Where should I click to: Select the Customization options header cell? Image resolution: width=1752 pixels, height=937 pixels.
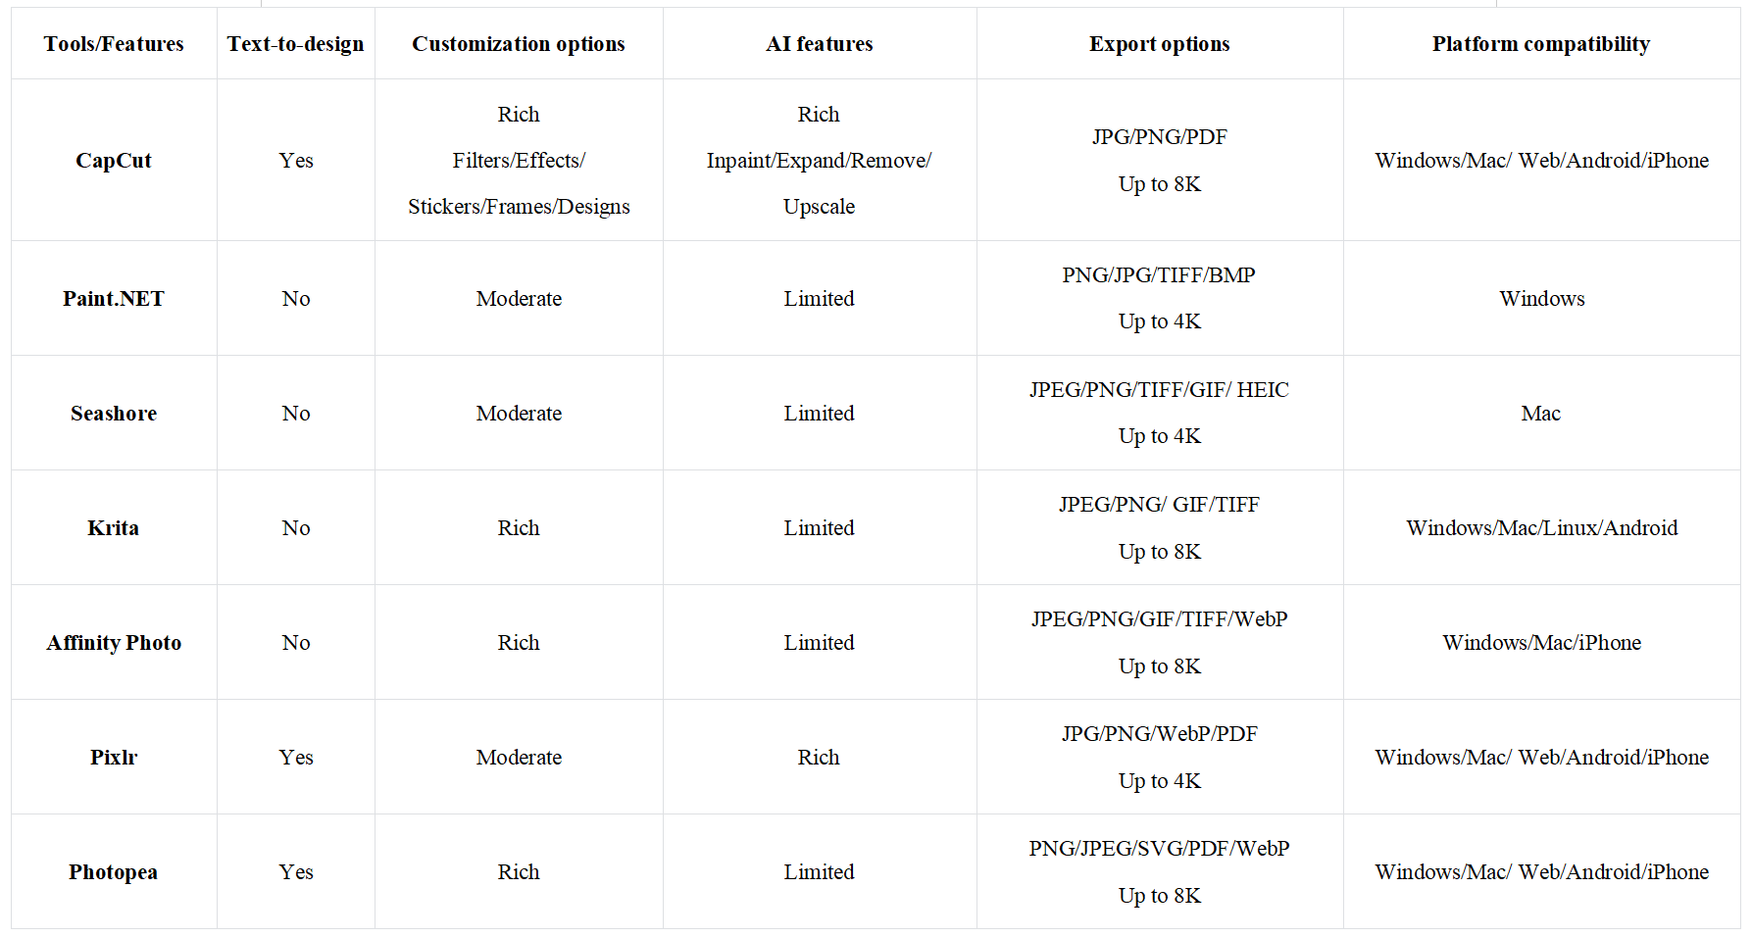tap(518, 44)
